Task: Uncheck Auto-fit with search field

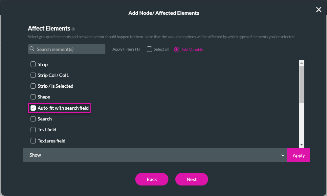Action: coord(33,108)
